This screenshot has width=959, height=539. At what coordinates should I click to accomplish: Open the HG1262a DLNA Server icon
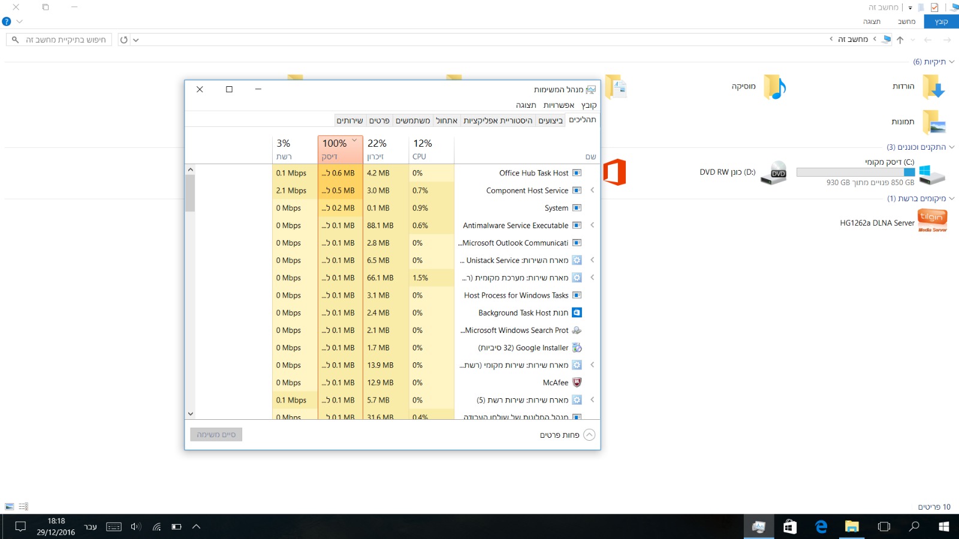(932, 221)
